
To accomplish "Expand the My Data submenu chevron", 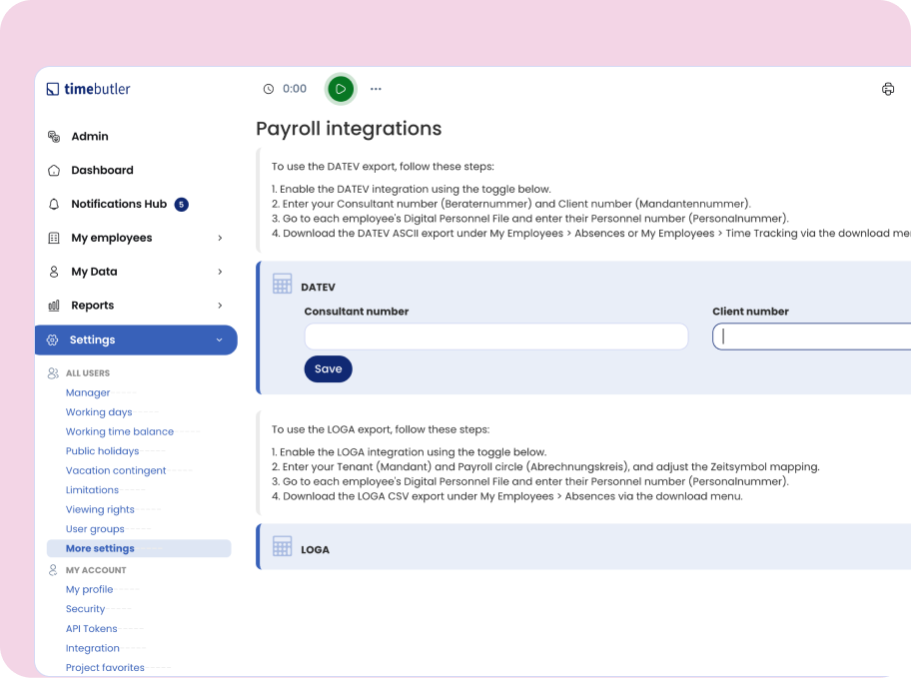I will 220,272.
